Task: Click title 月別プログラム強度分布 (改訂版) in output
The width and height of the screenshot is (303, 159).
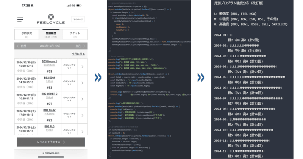Action: pyautogui.click(x=239, y=3)
